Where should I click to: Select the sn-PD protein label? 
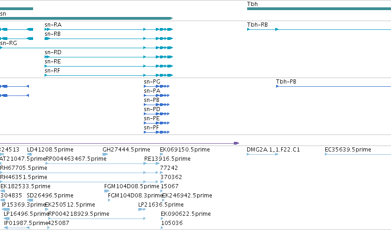point(152,109)
